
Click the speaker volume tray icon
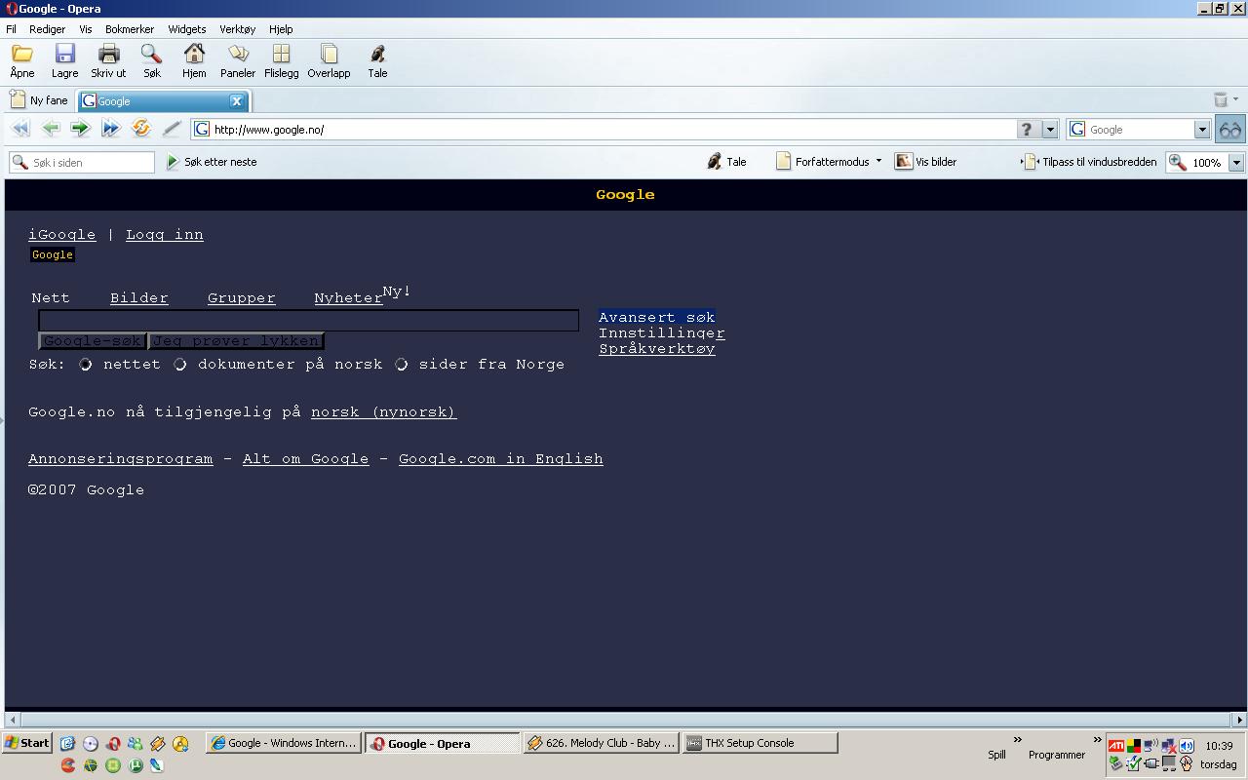click(1186, 746)
